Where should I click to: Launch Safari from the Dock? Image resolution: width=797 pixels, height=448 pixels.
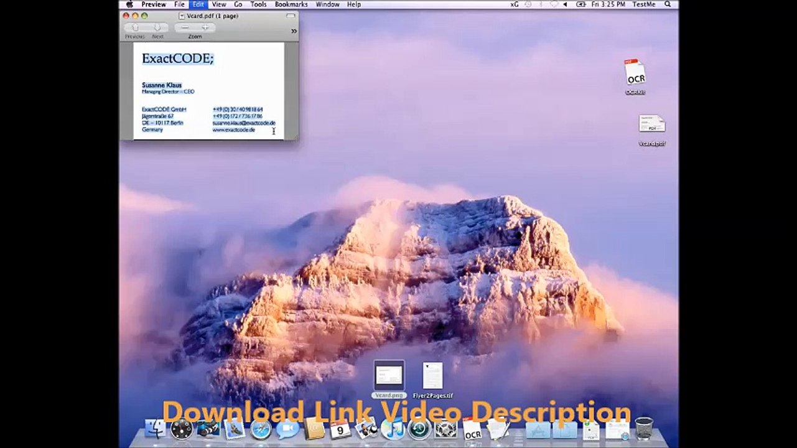261,429
